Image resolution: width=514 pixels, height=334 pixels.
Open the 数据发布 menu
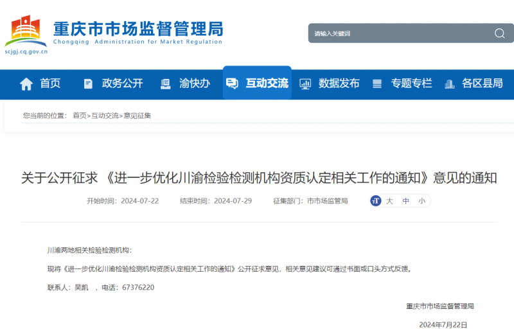tap(339, 83)
